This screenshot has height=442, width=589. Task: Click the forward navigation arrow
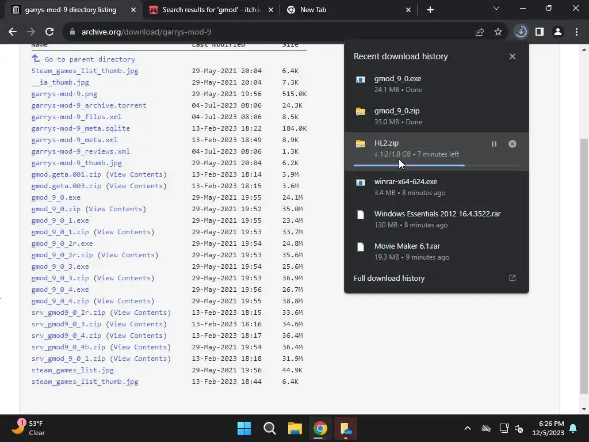tap(31, 32)
